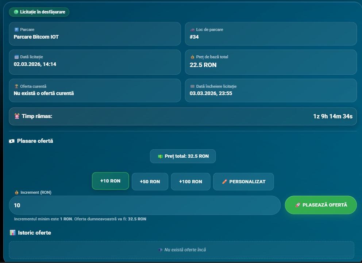The width and height of the screenshot is (362, 263).
Task: Click the trophy icon beside Oferta curentă
Action: [x=16, y=87]
